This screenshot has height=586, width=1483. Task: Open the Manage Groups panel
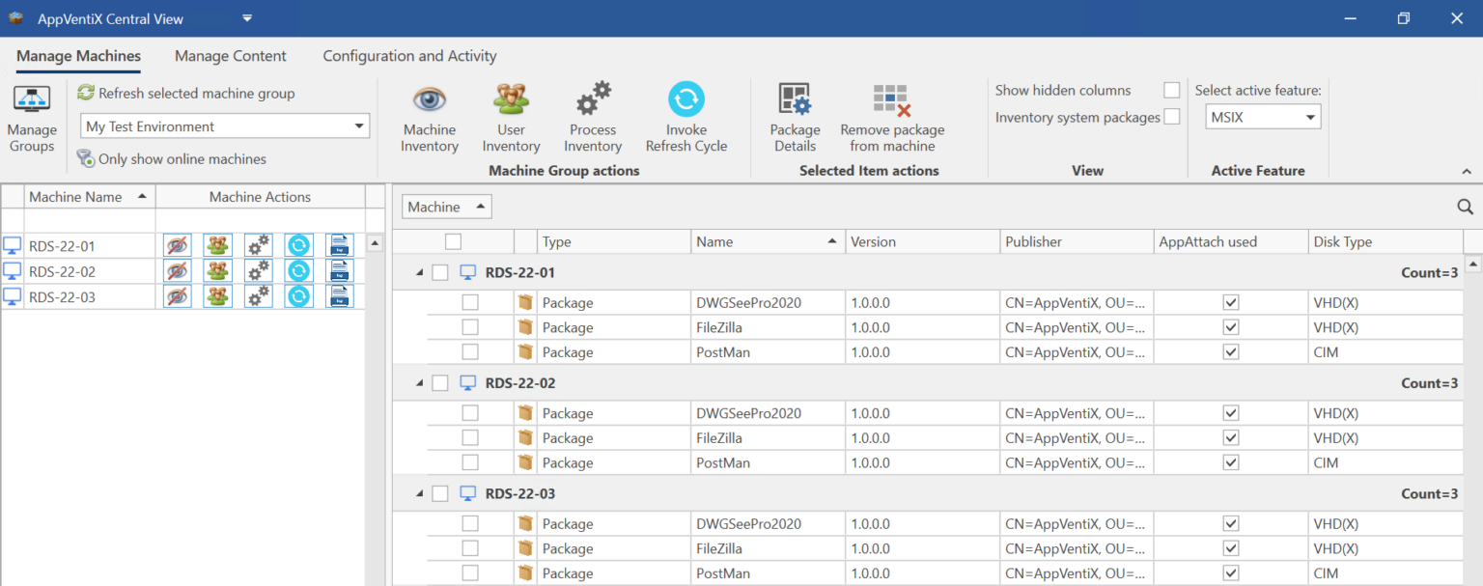pyautogui.click(x=32, y=116)
